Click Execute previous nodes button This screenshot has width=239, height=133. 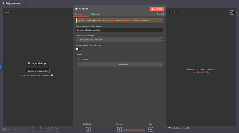tap(38, 71)
